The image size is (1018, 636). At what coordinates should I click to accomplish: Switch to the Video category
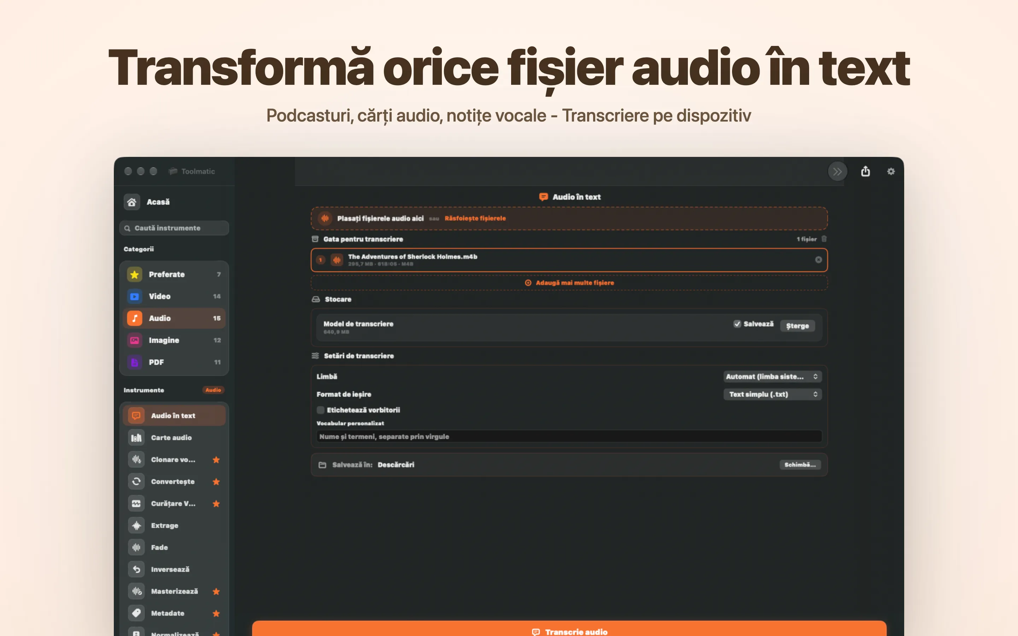pos(174,296)
